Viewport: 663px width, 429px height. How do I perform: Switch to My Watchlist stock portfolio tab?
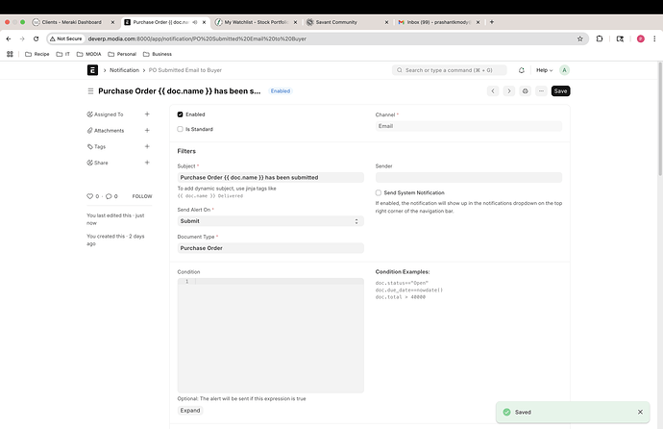(256, 22)
